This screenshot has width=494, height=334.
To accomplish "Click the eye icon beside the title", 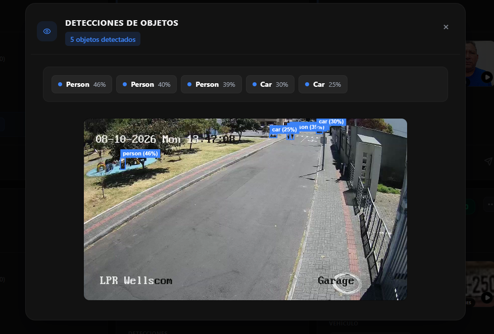I will 47,31.
